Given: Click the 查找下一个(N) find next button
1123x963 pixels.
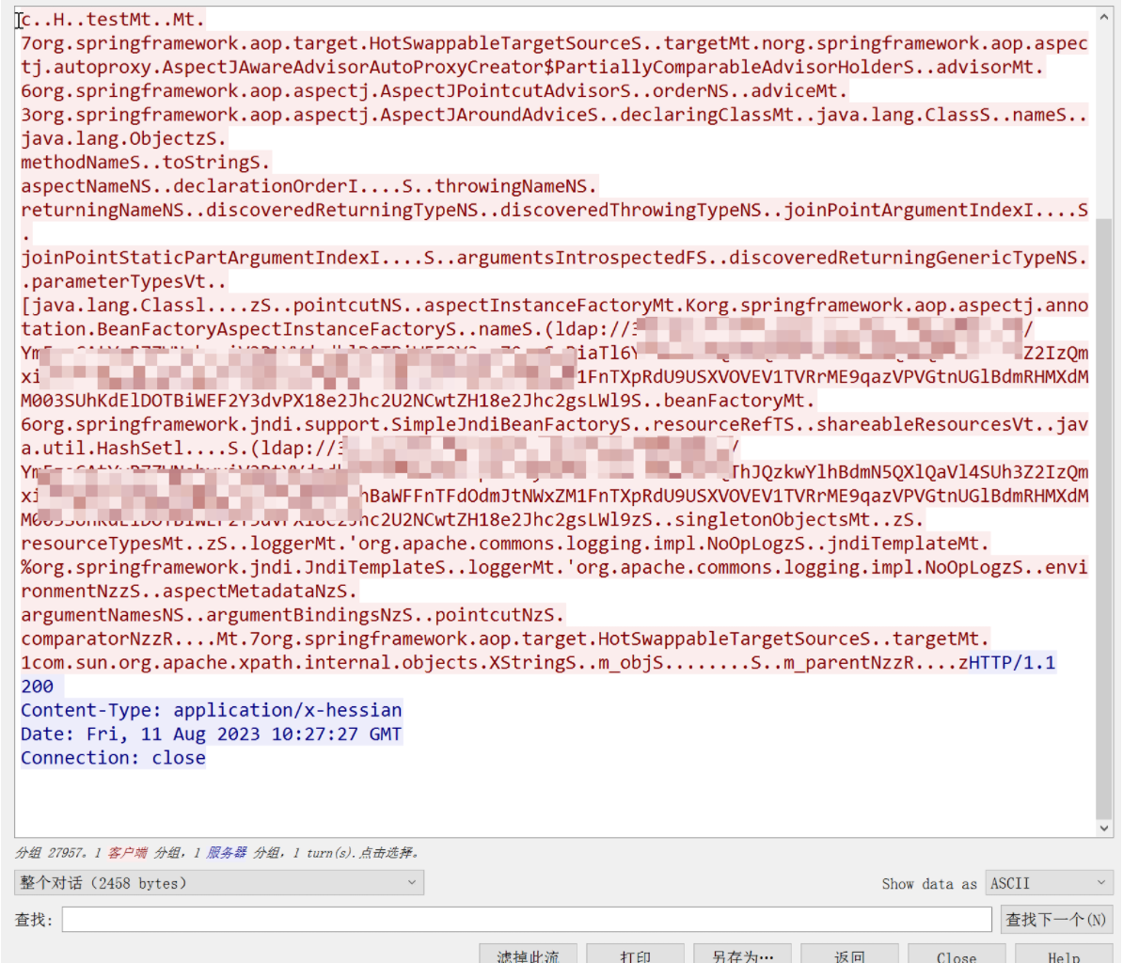Looking at the screenshot, I should (1055, 920).
